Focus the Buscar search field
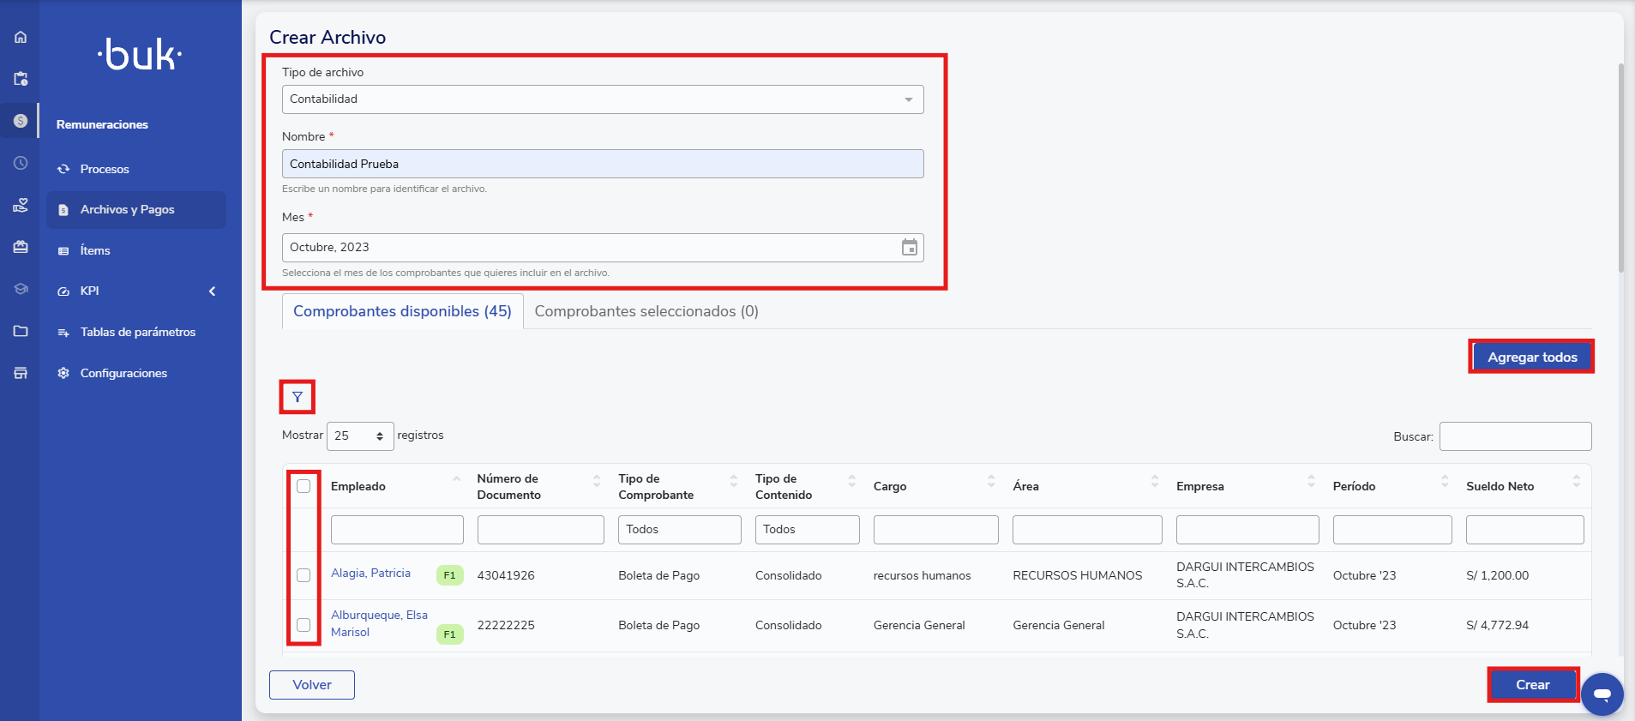The width and height of the screenshot is (1635, 721). click(x=1515, y=436)
